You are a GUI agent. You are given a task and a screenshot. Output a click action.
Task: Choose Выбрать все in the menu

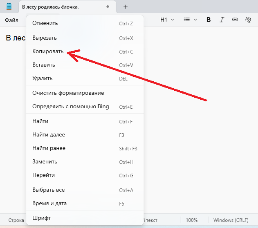point(85,190)
